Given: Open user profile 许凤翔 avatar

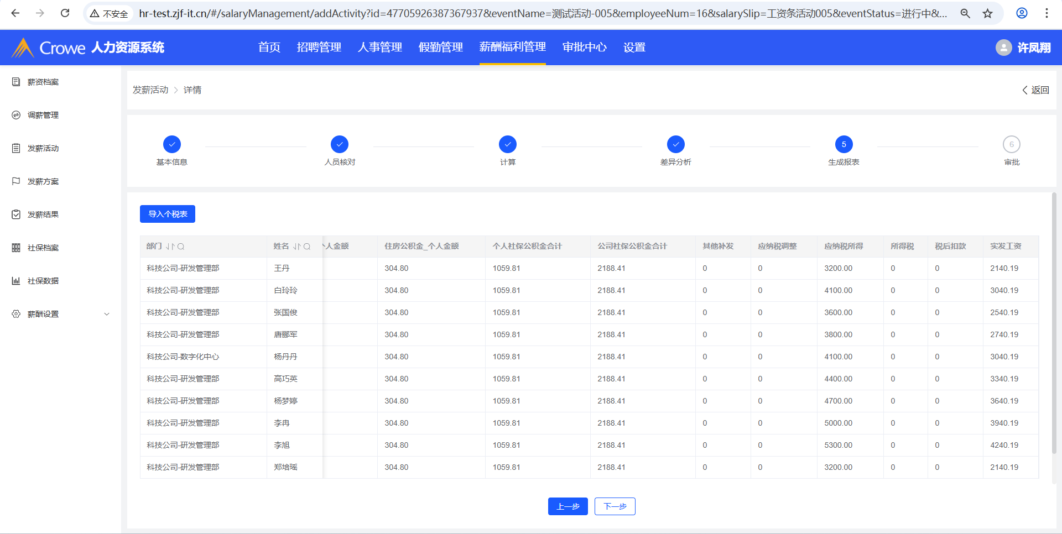Looking at the screenshot, I should pyautogui.click(x=1003, y=48).
